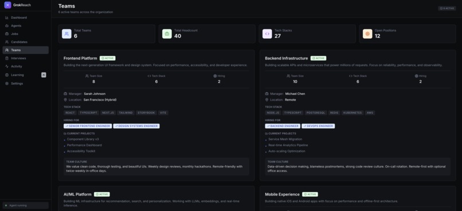The width and height of the screenshot is (462, 211).
Task: Click the AI badge next to Learning
Action: click(44, 75)
